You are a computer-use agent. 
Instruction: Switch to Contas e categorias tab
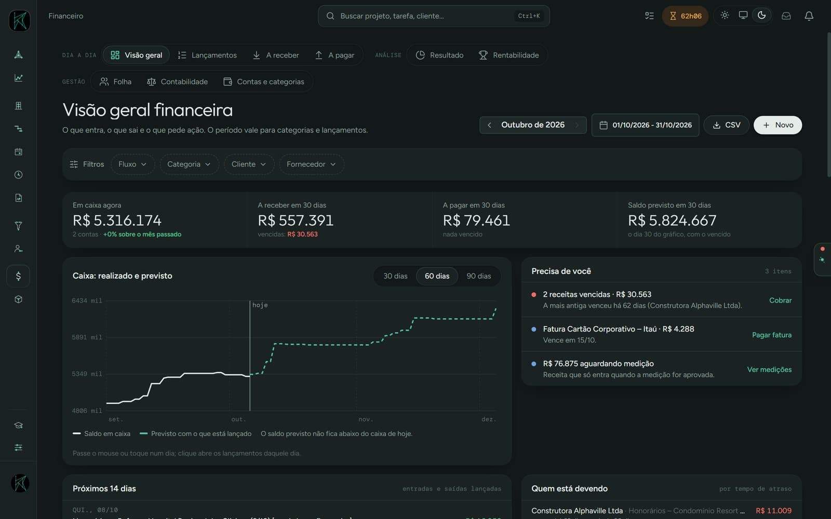[x=264, y=81]
